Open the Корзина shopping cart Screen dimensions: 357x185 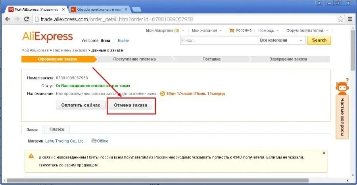coord(240,30)
